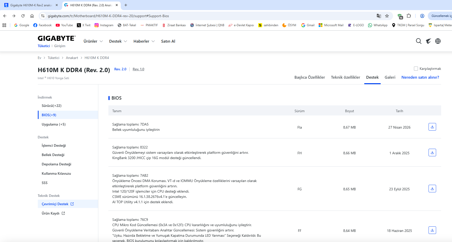Bookmark this page with the star icon
The height and width of the screenshot is (242, 452).
coord(387,16)
